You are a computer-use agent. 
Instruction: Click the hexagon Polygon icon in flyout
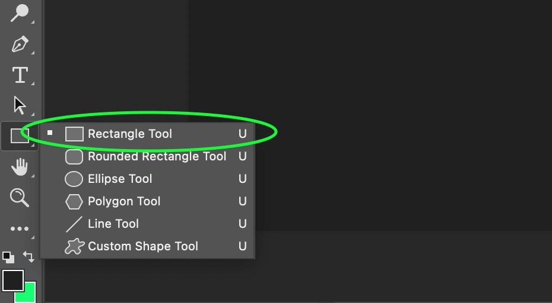[x=74, y=201]
